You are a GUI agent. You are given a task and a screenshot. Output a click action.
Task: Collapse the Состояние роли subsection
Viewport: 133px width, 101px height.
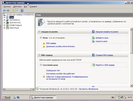tap(41, 65)
